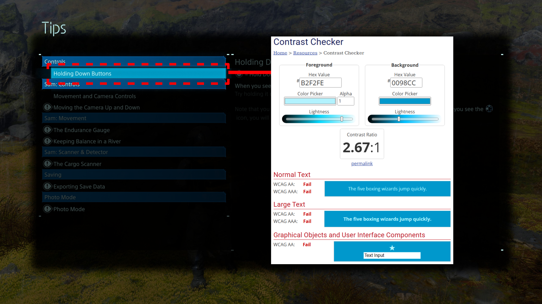The image size is (542, 304).
Task: Click exclamation icon beside Moving the Camera tip
Action: tap(48, 107)
